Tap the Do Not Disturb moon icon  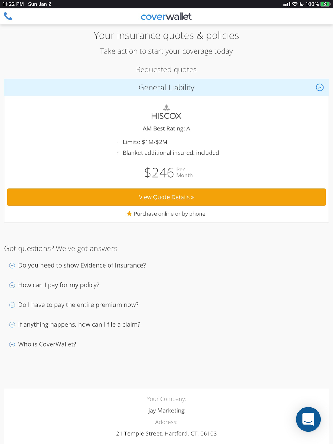pyautogui.click(x=301, y=4)
